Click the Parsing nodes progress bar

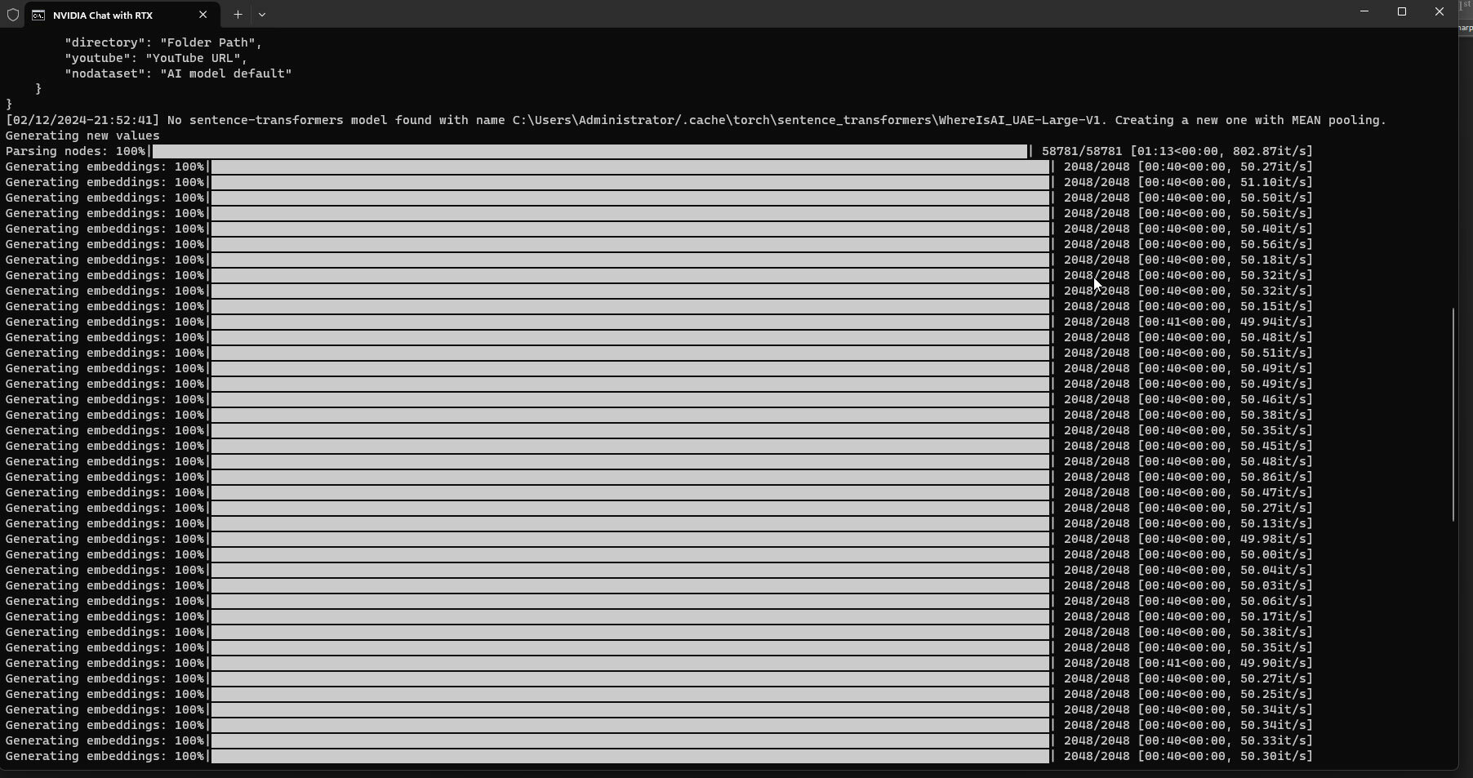pyautogui.click(x=590, y=151)
